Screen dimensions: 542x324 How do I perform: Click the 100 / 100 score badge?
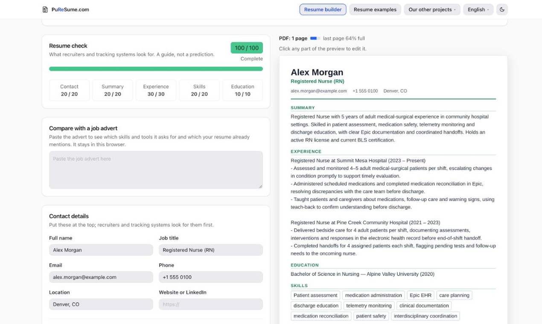(247, 48)
